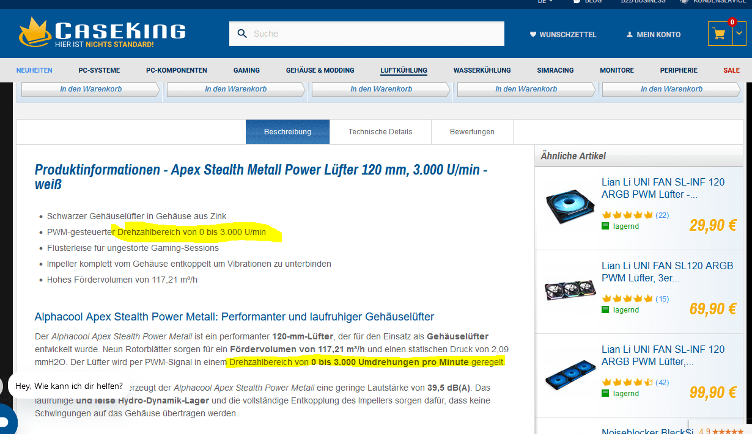This screenshot has height=434, width=752.
Task: Open the Sale menu
Action: click(731, 70)
